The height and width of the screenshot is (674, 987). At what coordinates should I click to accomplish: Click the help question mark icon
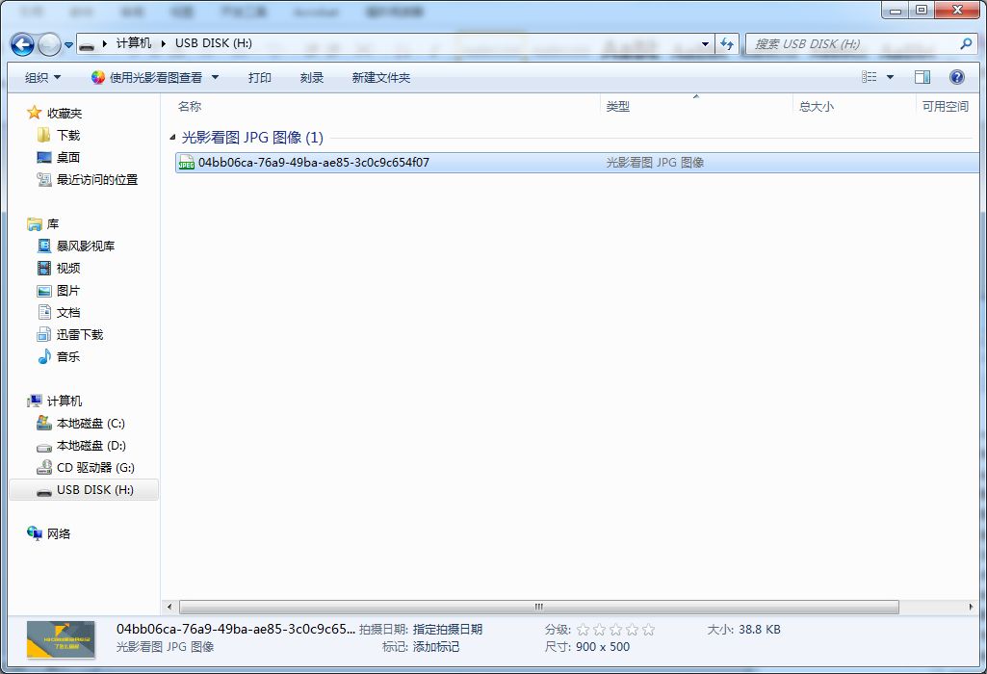pyautogui.click(x=954, y=77)
